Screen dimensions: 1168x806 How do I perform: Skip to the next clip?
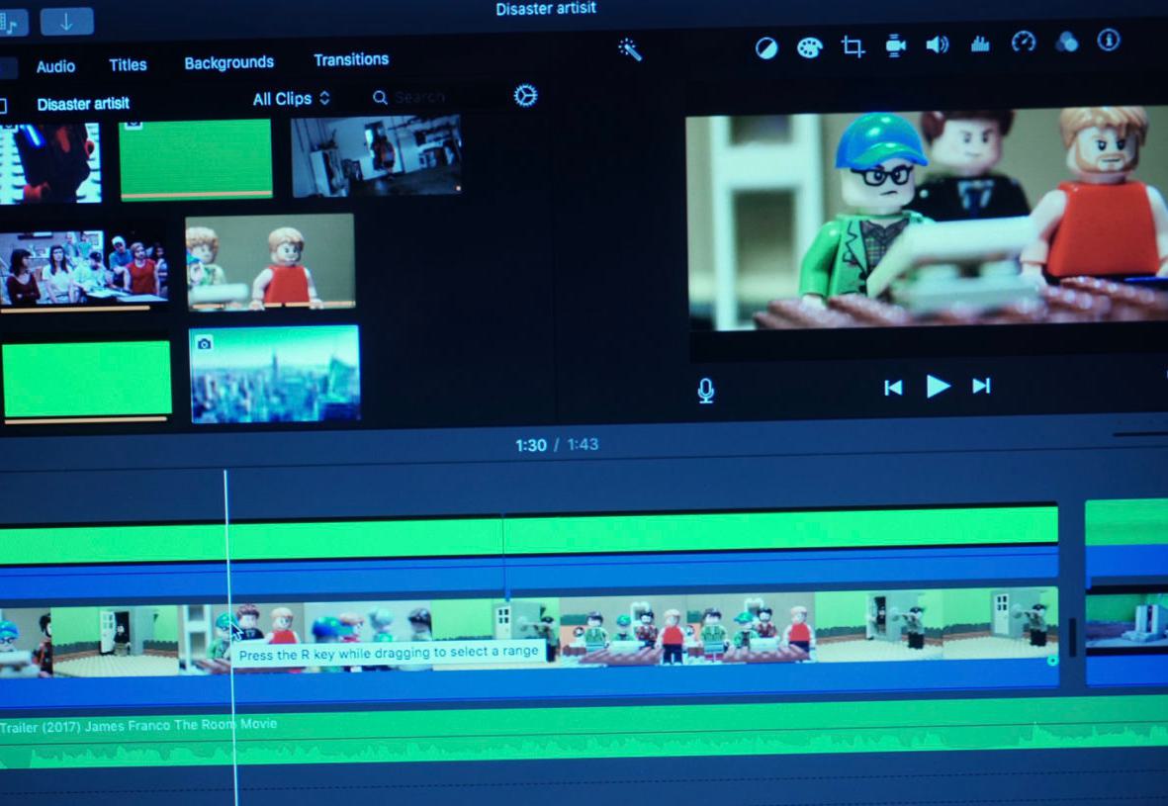click(981, 386)
